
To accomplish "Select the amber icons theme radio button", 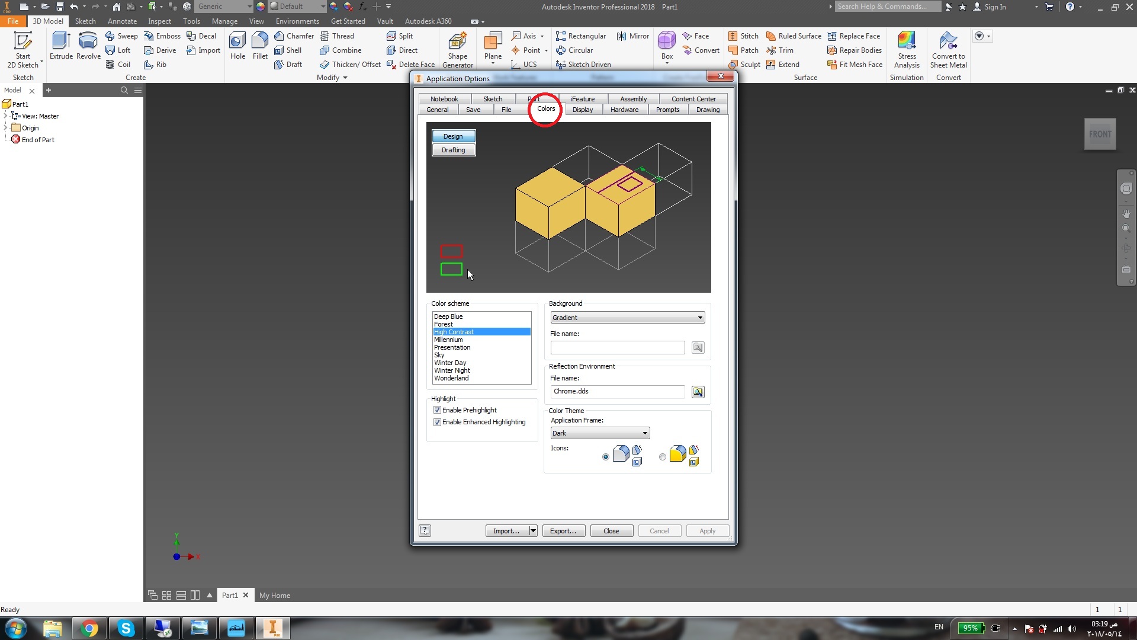I will [662, 457].
